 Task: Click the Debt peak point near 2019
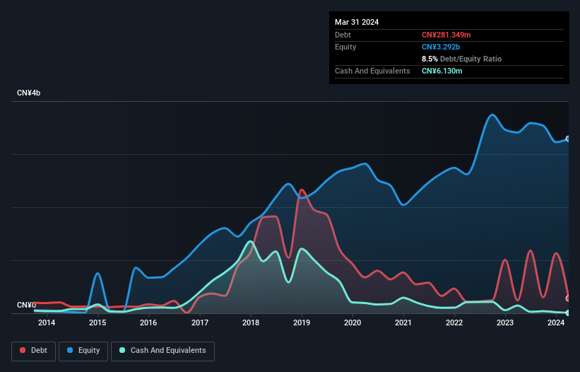click(x=302, y=190)
